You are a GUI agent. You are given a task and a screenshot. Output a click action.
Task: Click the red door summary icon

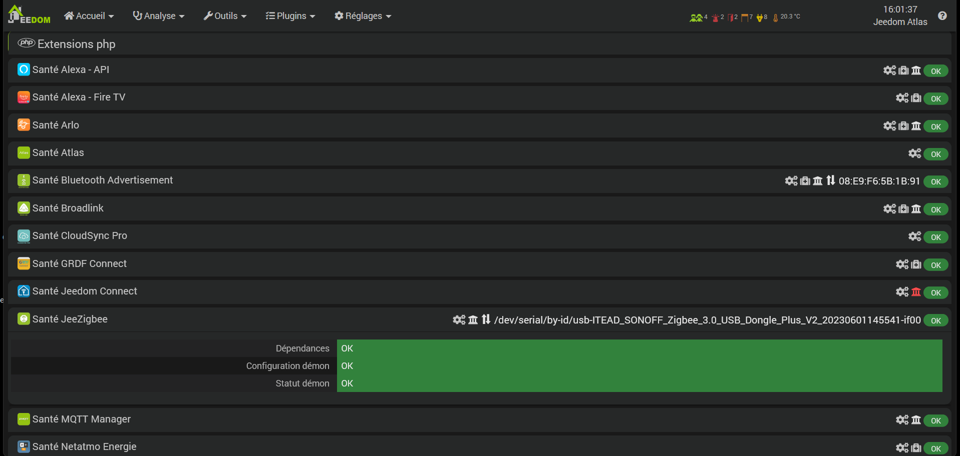[x=731, y=17]
